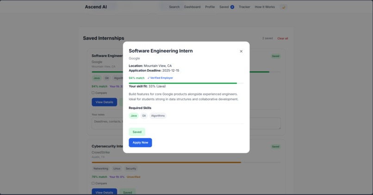Click the Ascend AI logo
Image resolution: width=373 pixels, height=195 pixels.
96,7
